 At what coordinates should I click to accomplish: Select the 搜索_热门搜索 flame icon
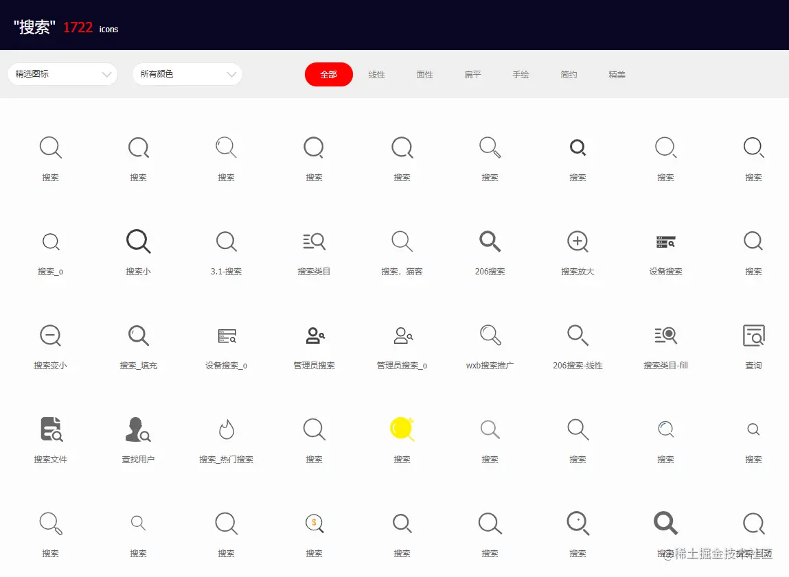(227, 429)
